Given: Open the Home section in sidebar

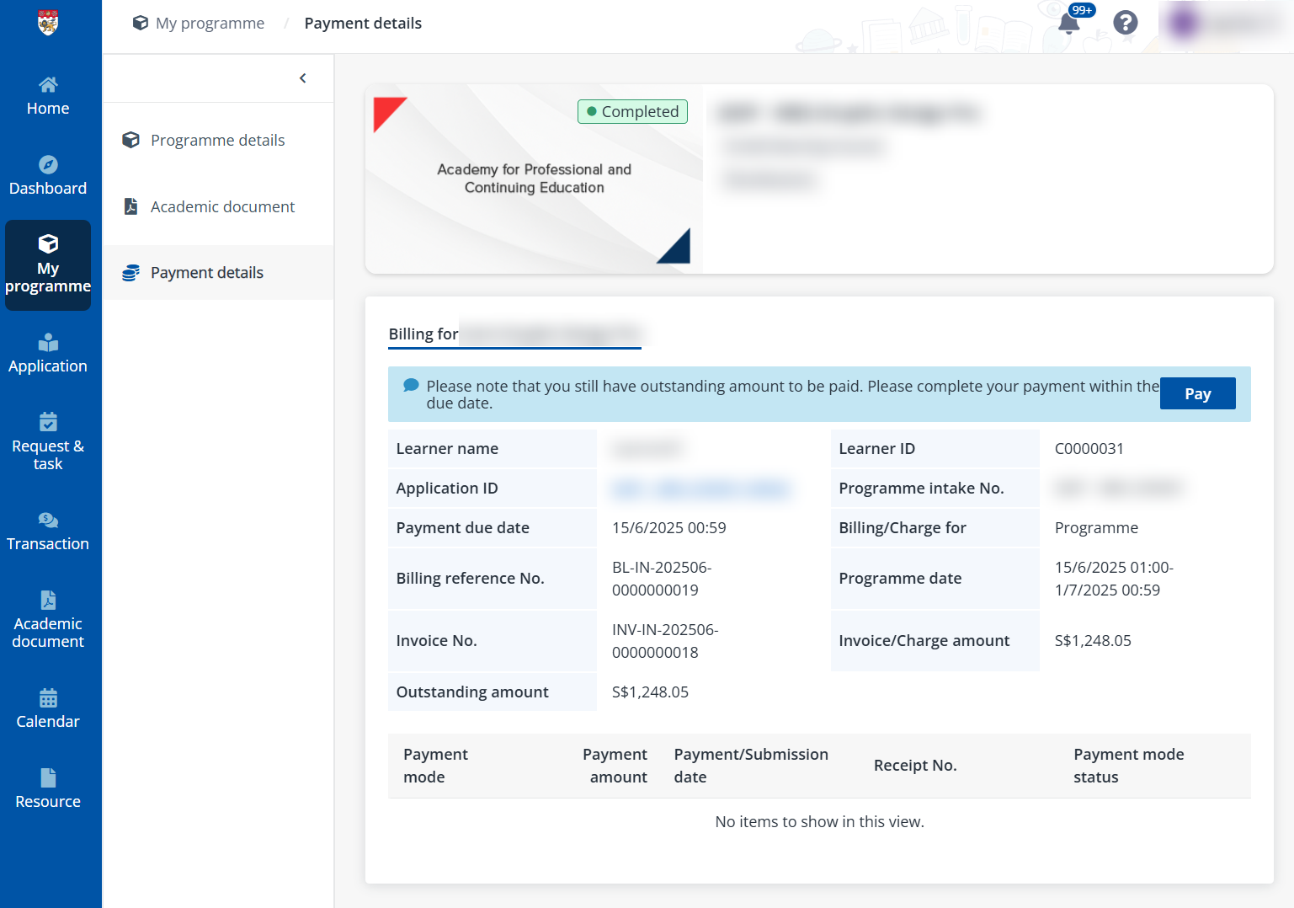Looking at the screenshot, I should pos(48,93).
